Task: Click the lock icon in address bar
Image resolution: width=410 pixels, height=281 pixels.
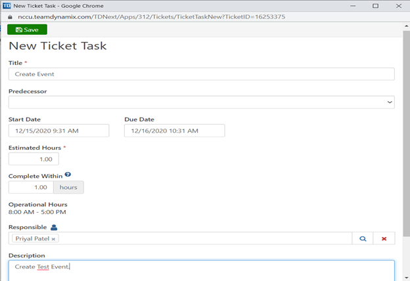Action: click(x=10, y=17)
